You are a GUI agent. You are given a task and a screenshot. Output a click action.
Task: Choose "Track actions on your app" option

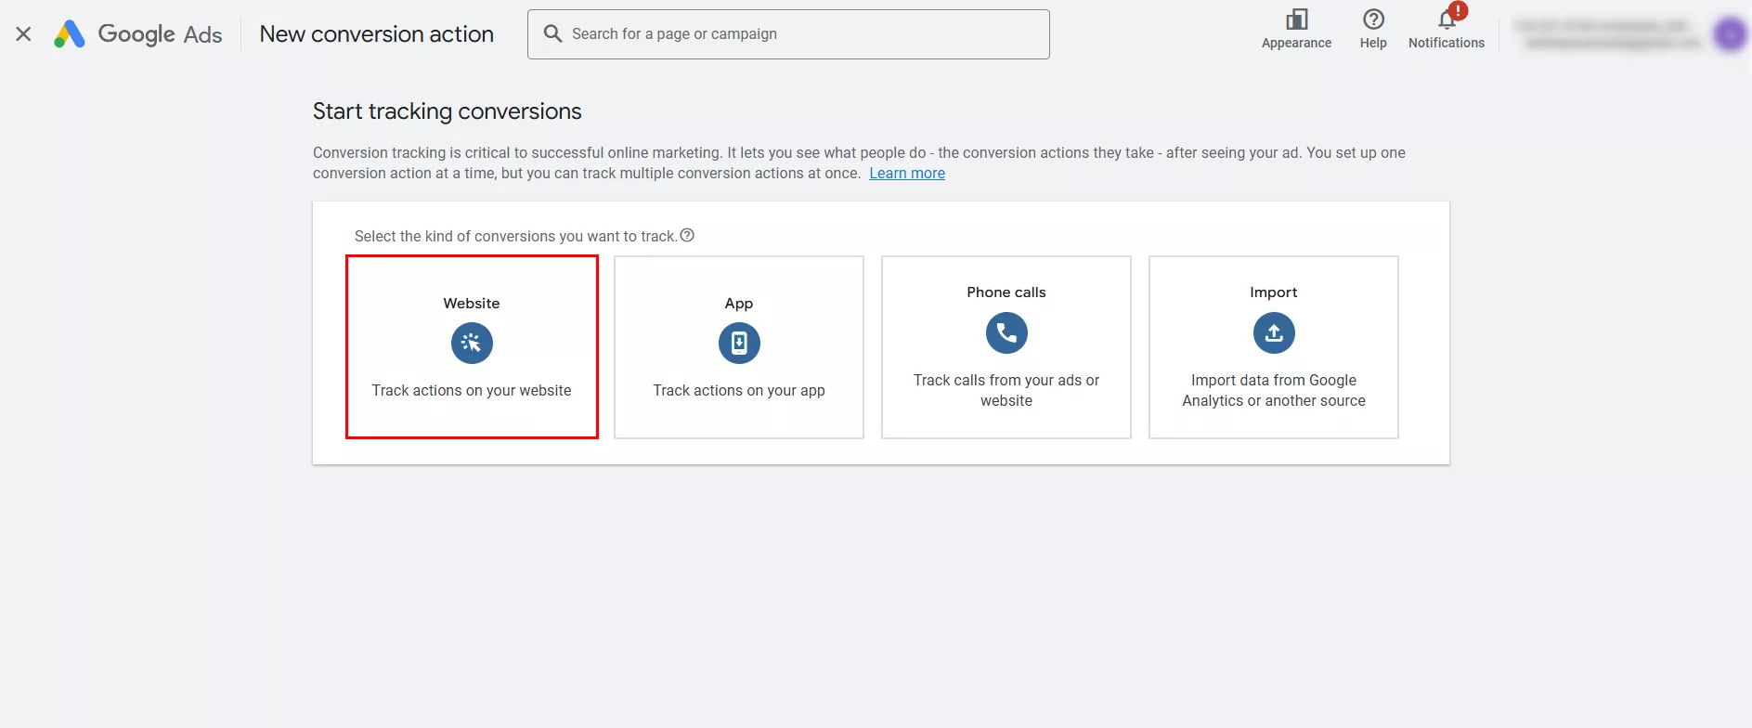[x=739, y=391]
